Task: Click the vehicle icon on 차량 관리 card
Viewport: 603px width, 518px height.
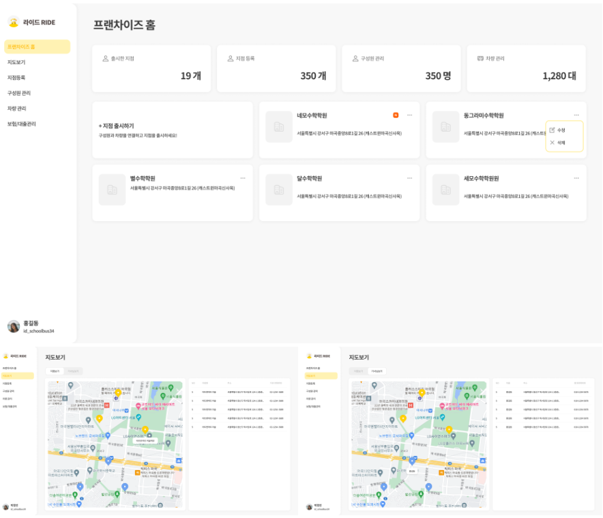Action: (480, 59)
